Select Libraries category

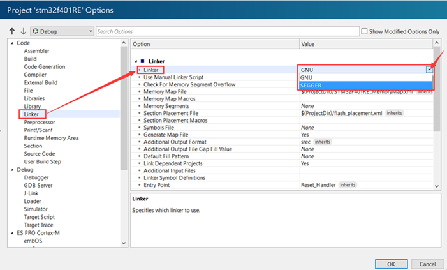pyautogui.click(x=34, y=98)
